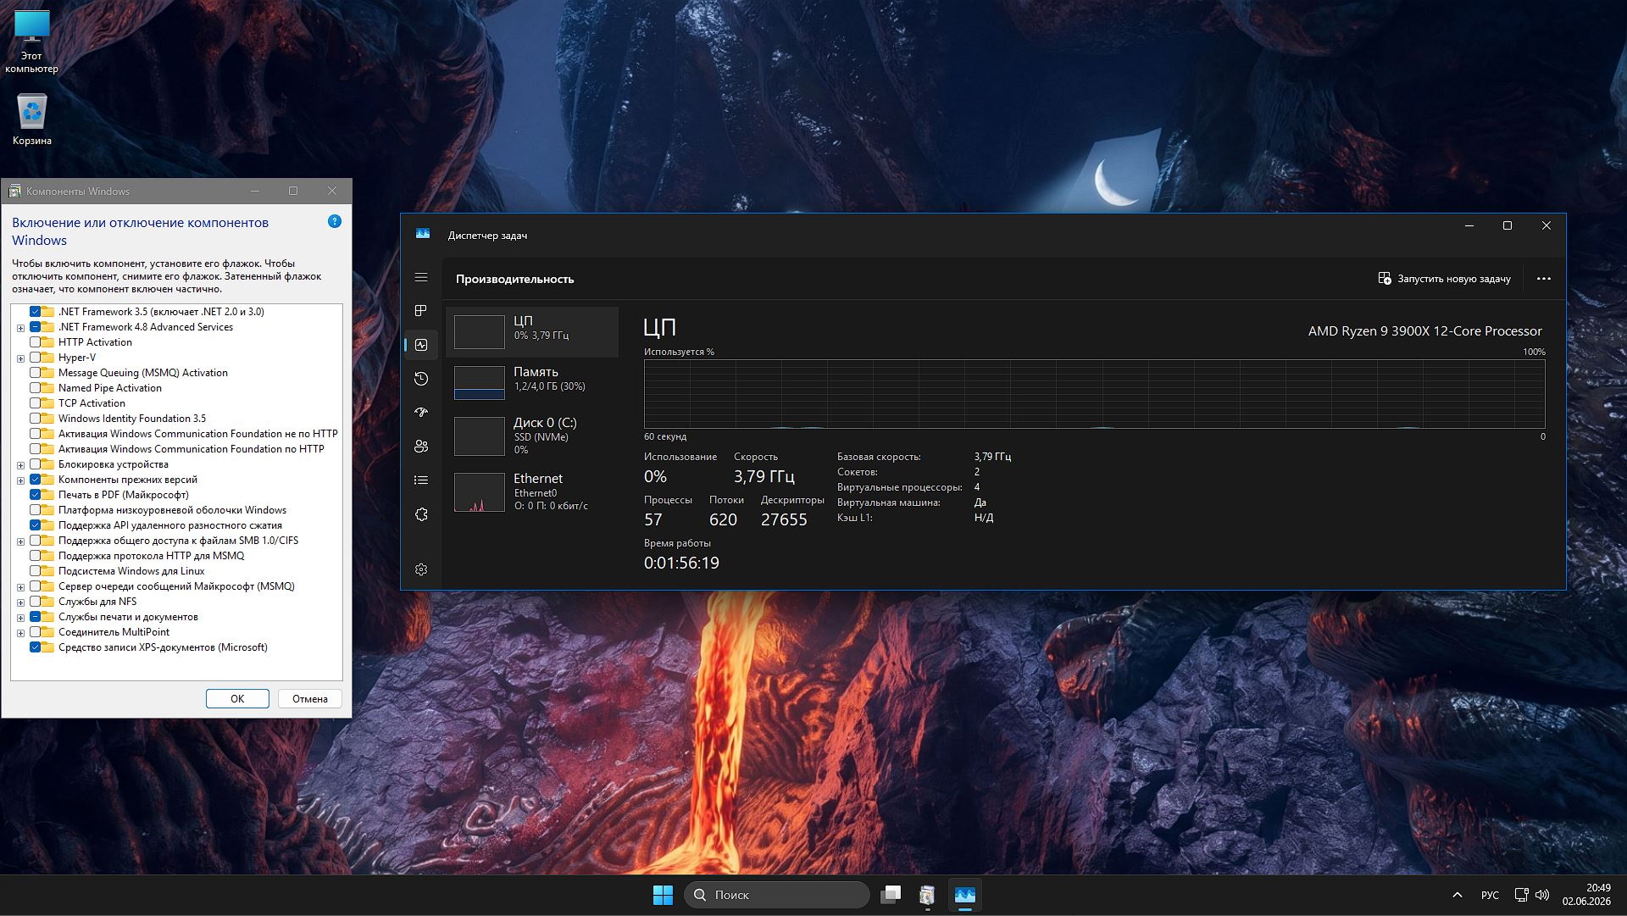
Task: Click the Память mini graph thumbnail
Action: tap(480, 383)
